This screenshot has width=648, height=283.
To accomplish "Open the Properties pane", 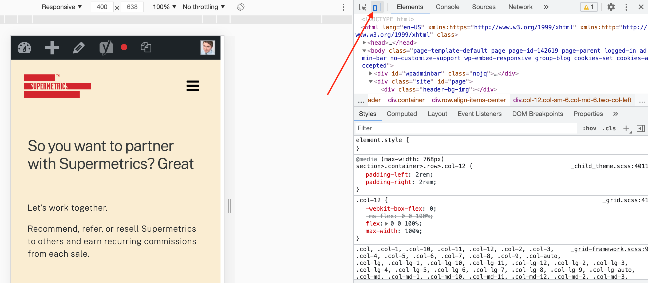I will [588, 114].
